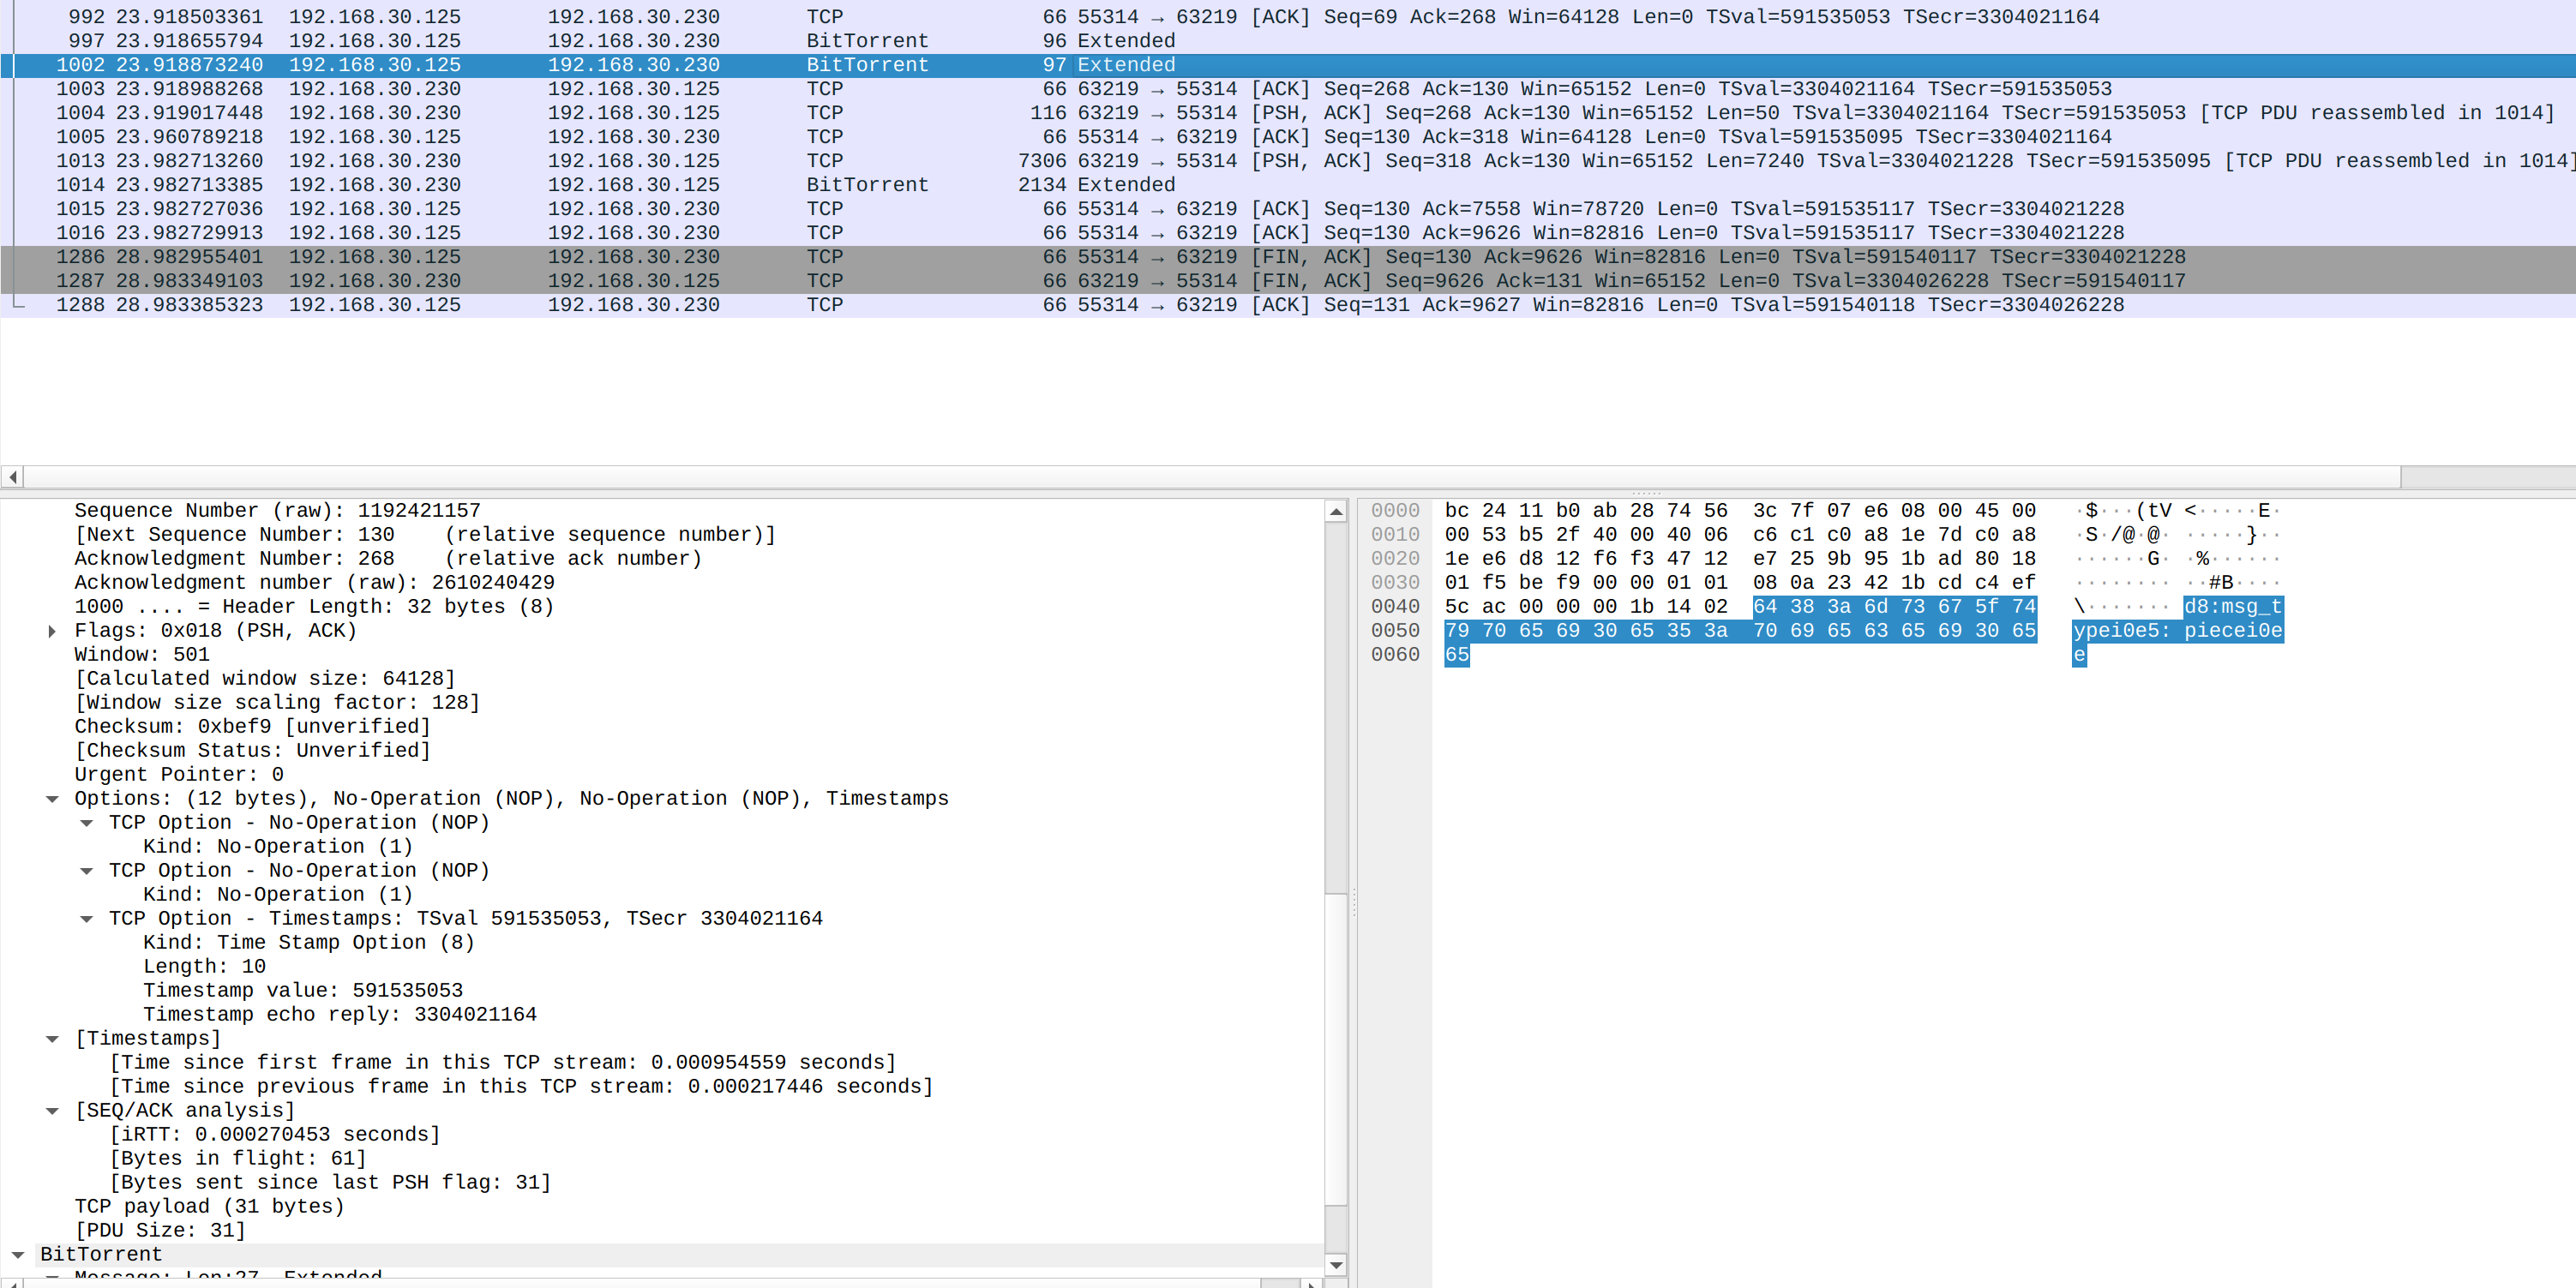
Task: Collapse the TCP Option Timestamps TSval entry
Action: click(87, 919)
